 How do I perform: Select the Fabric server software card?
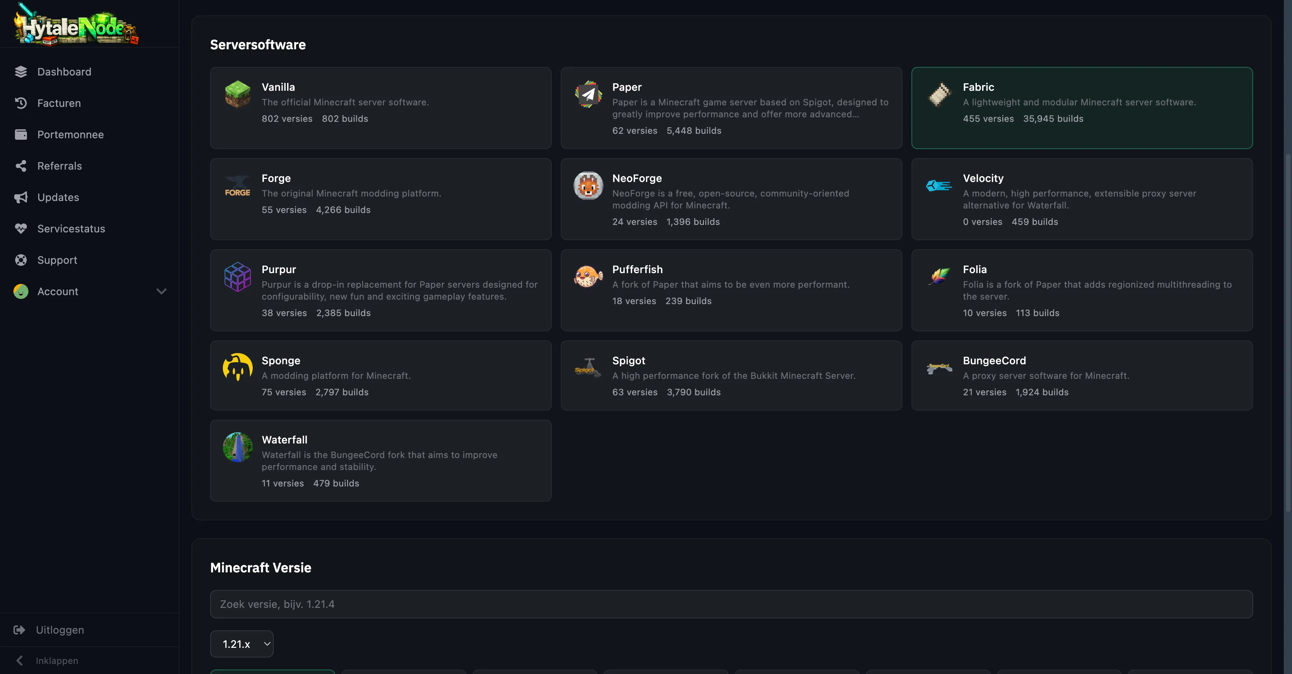pyautogui.click(x=1082, y=108)
